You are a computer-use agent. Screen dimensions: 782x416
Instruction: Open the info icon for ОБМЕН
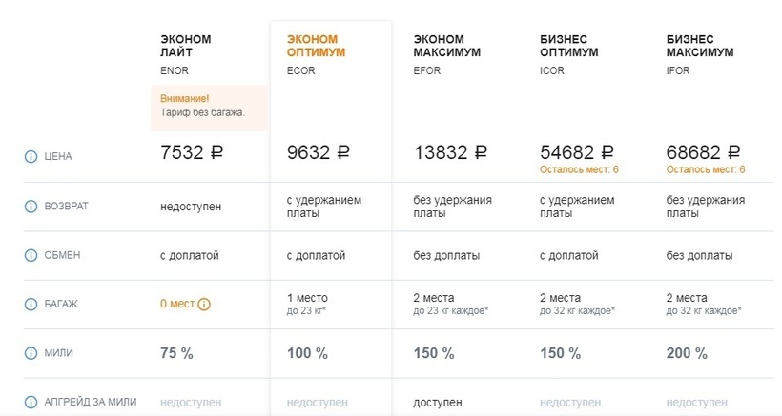click(x=30, y=255)
